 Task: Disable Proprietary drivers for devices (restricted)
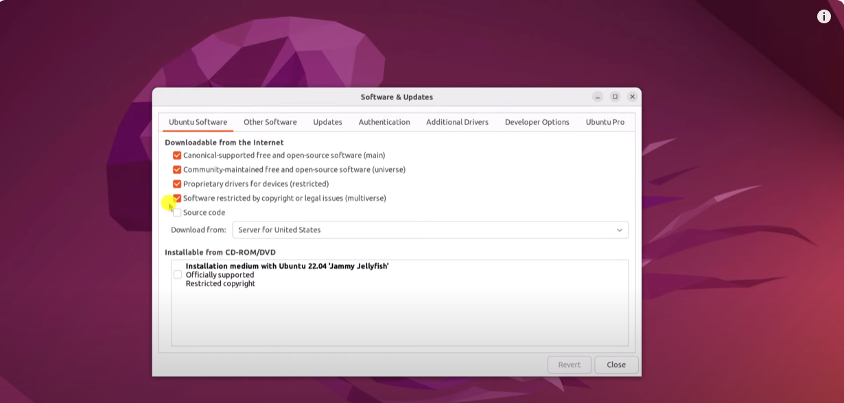[177, 184]
